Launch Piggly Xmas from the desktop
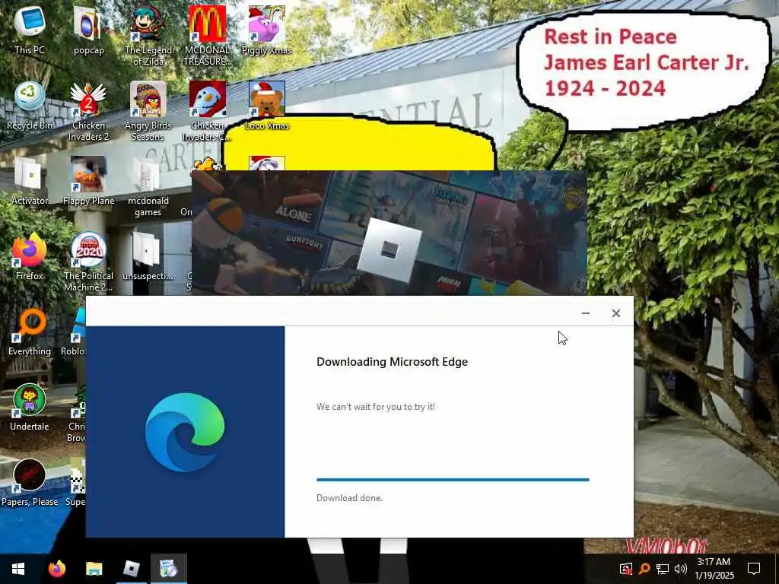The width and height of the screenshot is (779, 584). coord(267,30)
